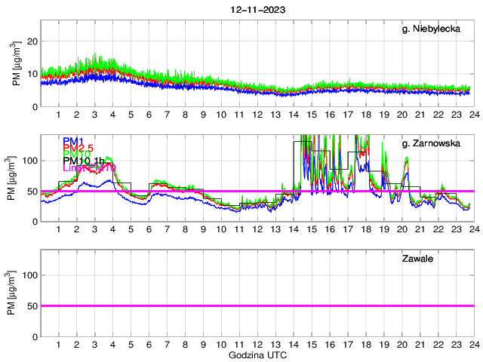Image resolution: width=483 pixels, height=362 pixels.
Task: Click the 50 tick on Zawale y-axis
Action: pos(32,306)
